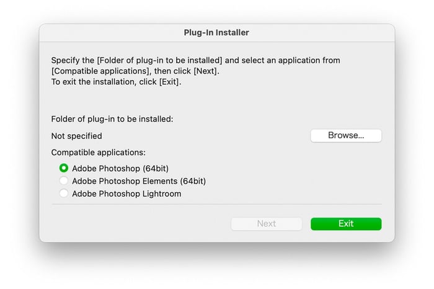
Task: Enable the Adobe Photoshop Lightroom radio button
Action: tap(63, 194)
